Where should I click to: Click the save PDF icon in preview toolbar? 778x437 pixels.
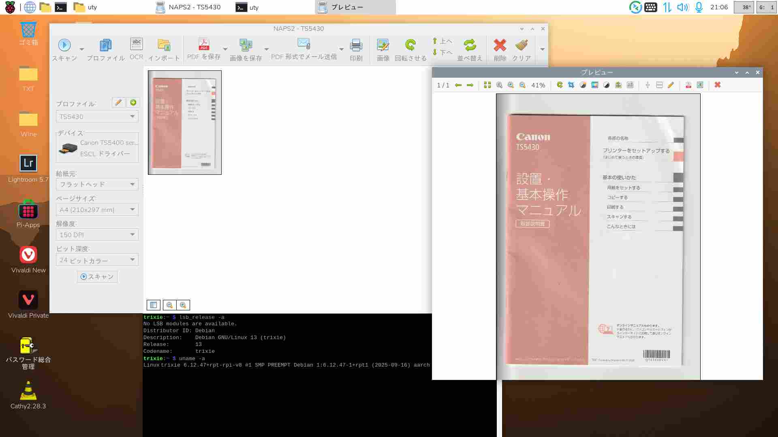(688, 85)
